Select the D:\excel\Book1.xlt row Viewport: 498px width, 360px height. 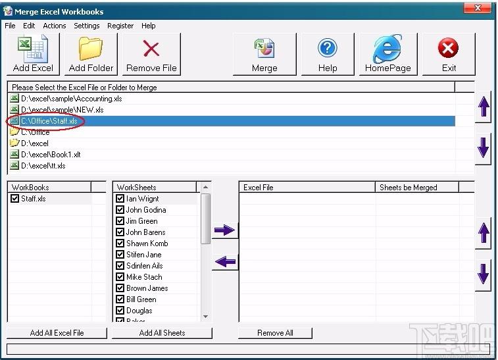click(x=232, y=155)
